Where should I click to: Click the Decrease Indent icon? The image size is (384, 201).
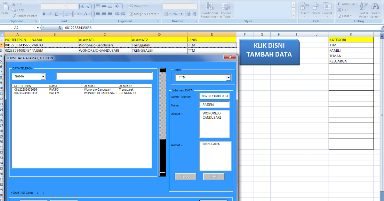tap(117, 14)
